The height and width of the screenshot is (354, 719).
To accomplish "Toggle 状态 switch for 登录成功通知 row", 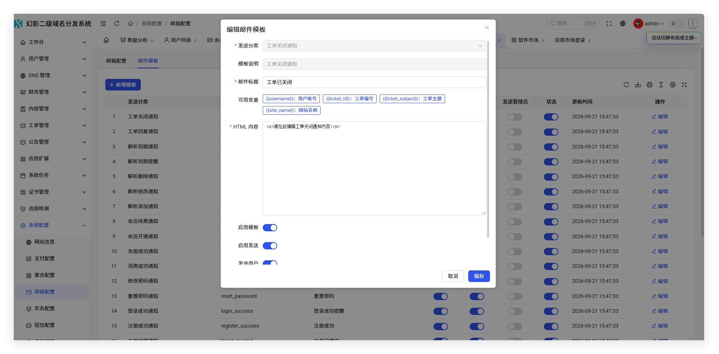I will coord(551,311).
